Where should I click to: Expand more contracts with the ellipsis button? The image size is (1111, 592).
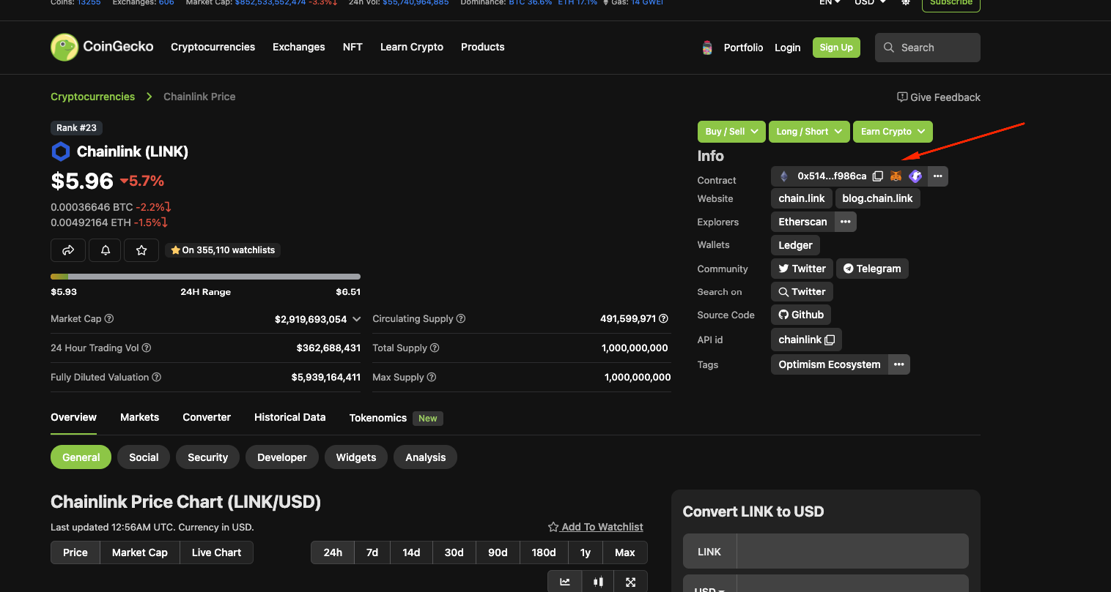(938, 176)
